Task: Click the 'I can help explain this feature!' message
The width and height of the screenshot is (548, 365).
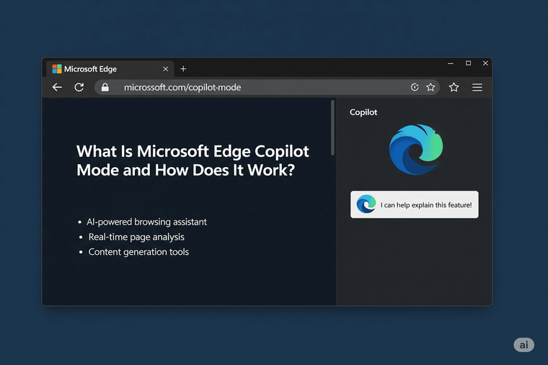Action: pos(425,205)
